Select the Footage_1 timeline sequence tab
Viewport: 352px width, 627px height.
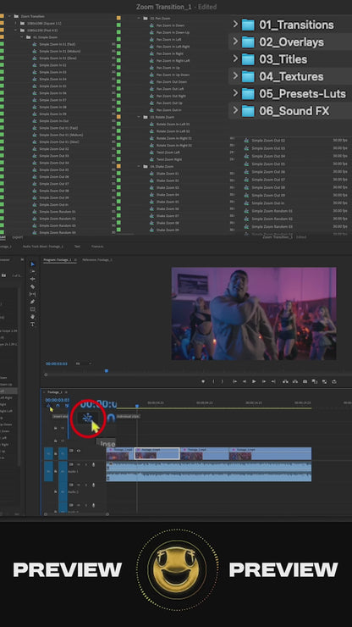54,392
